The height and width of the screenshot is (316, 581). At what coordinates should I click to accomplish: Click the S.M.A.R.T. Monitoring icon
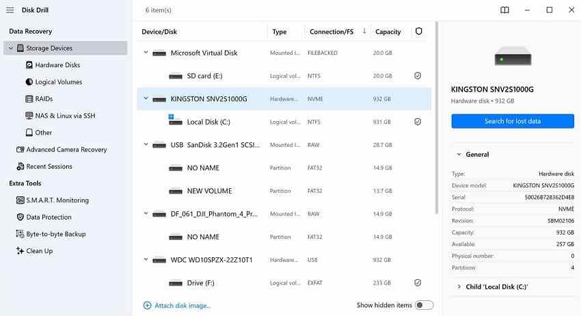click(21, 200)
